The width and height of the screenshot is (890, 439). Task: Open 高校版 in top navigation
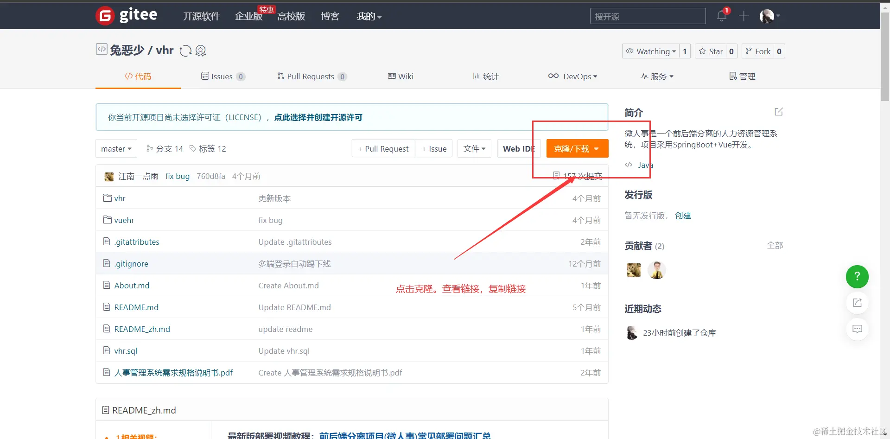[x=291, y=16]
